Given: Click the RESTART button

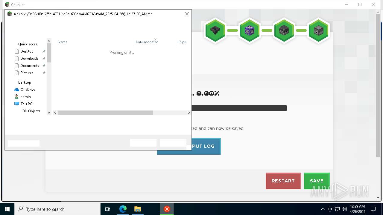Looking at the screenshot, I should coord(283,181).
